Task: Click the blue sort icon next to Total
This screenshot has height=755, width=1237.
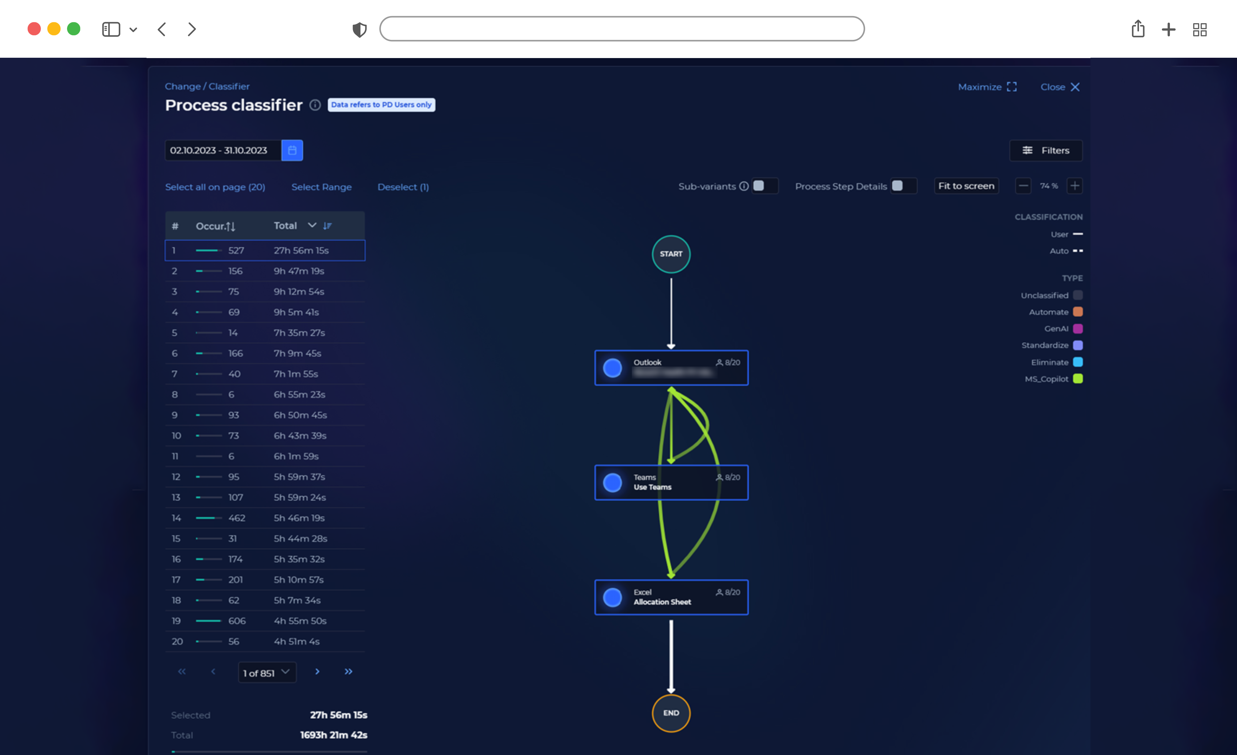Action: pyautogui.click(x=328, y=225)
